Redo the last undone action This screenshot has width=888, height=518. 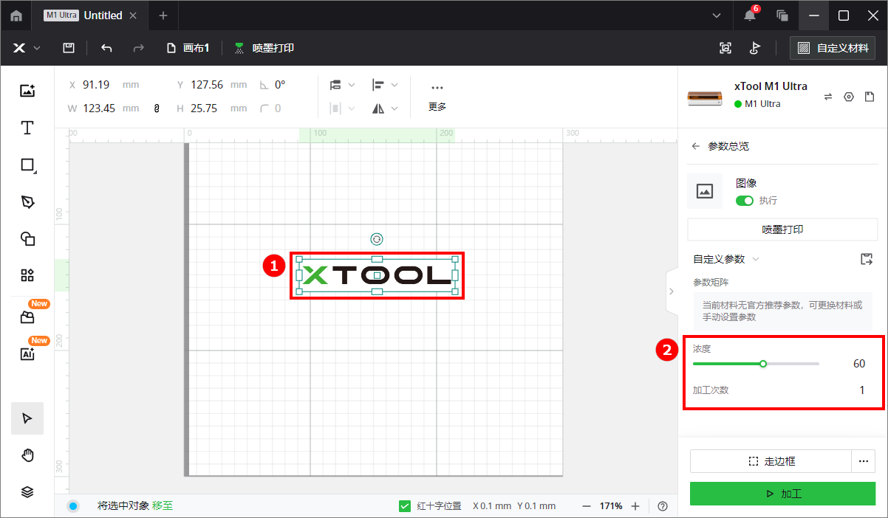138,48
